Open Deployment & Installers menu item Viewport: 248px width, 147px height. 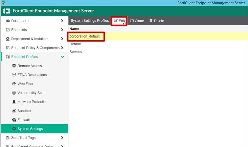point(30,39)
